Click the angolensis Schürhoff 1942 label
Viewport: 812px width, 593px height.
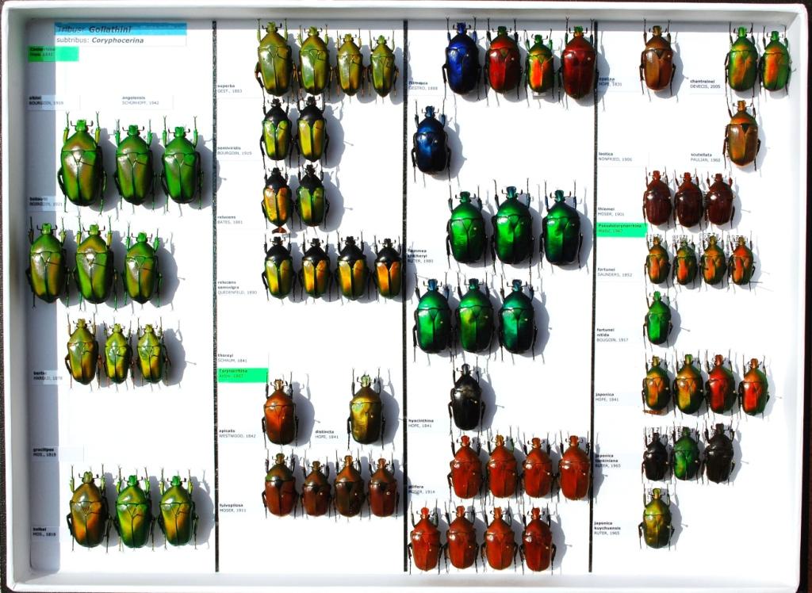pyautogui.click(x=140, y=101)
